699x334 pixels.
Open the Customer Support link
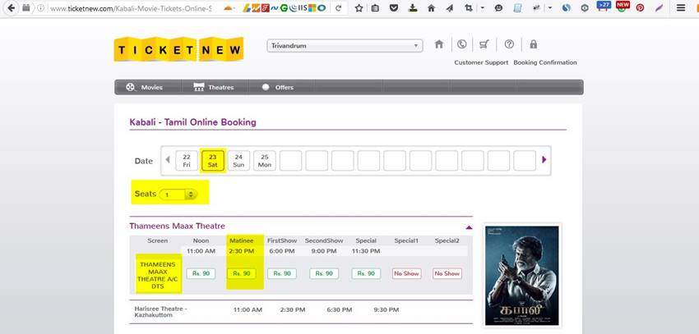pos(481,62)
